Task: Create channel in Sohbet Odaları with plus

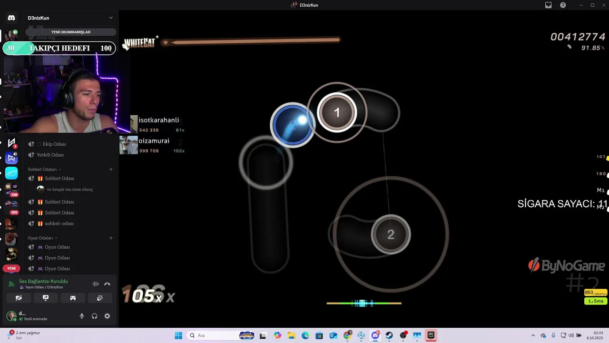Action: [x=111, y=169]
